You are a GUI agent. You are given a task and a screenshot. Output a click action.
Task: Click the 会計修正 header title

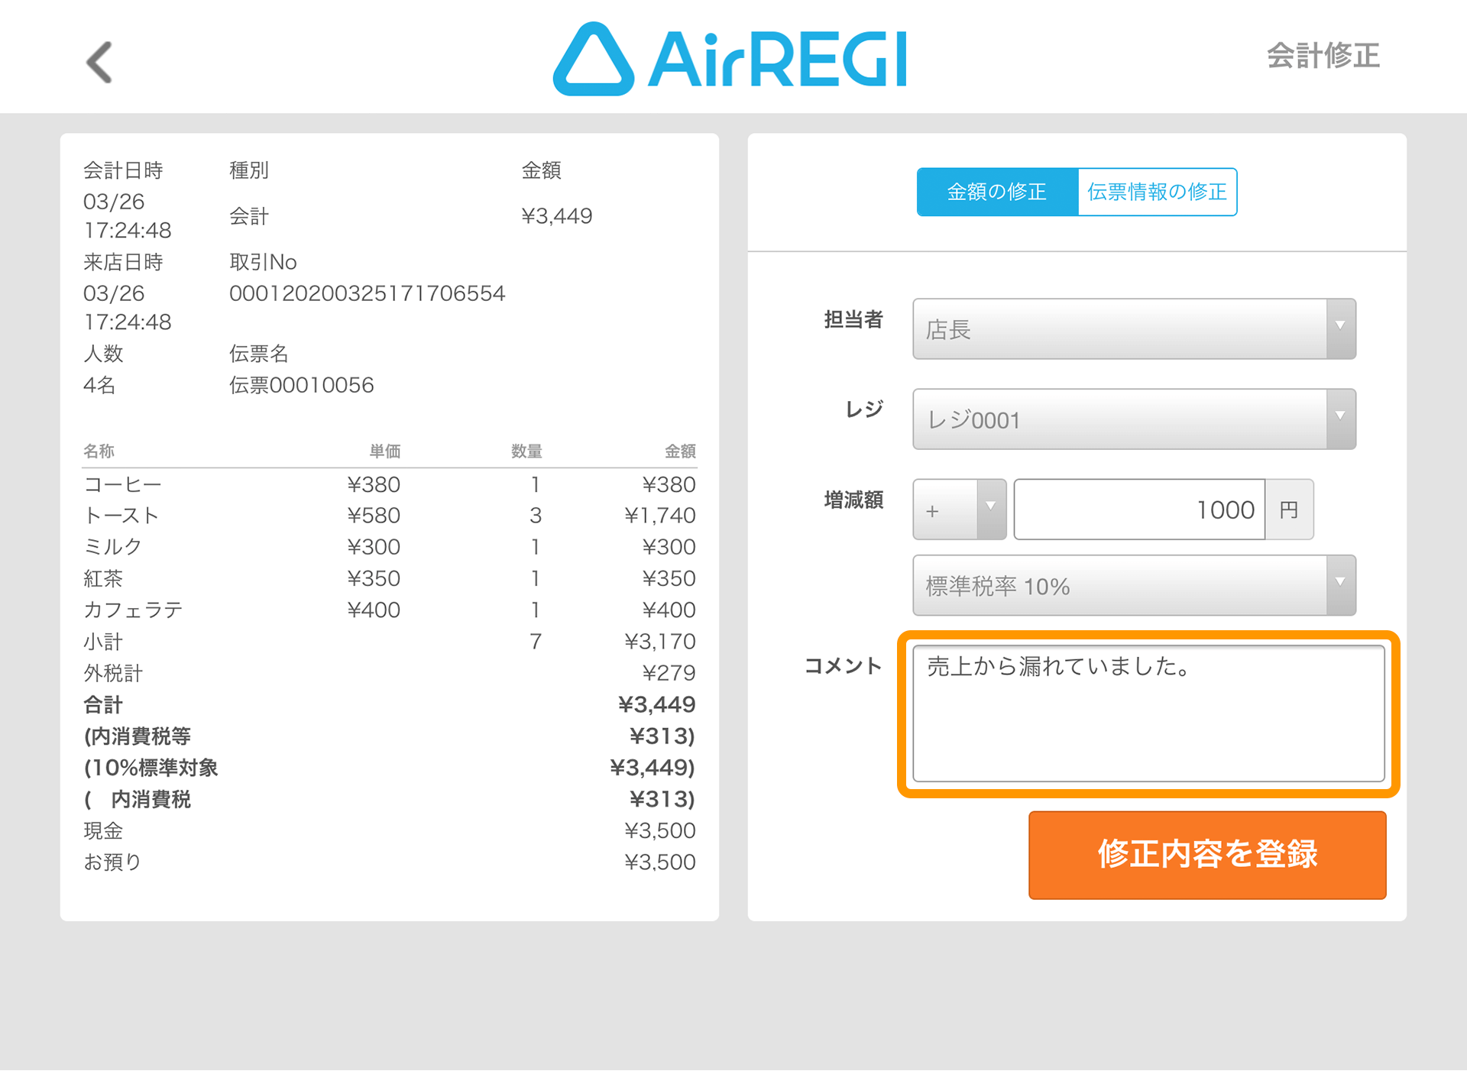pyautogui.click(x=1323, y=56)
